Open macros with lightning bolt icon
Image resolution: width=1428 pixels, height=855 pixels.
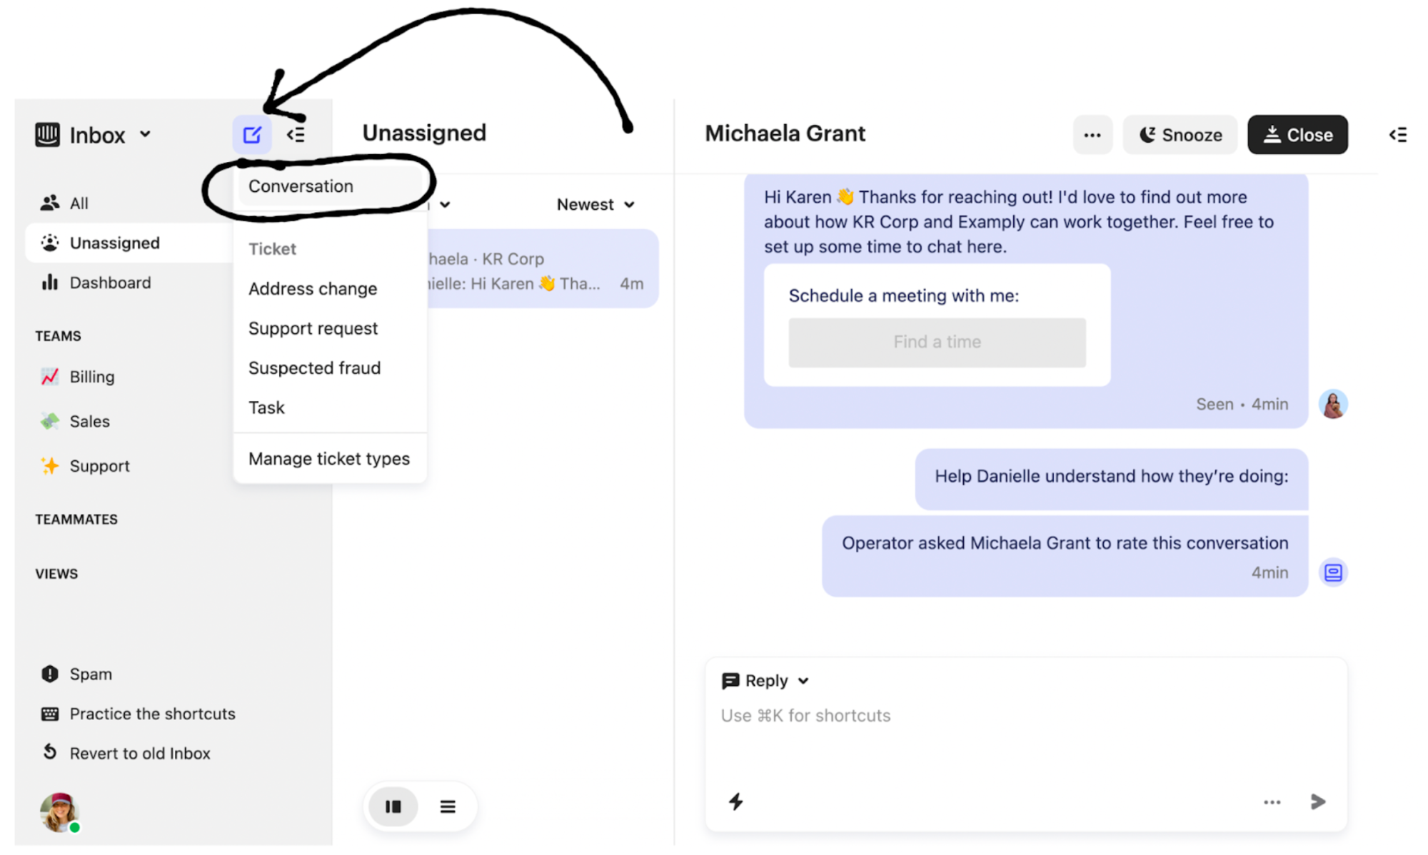[736, 801]
